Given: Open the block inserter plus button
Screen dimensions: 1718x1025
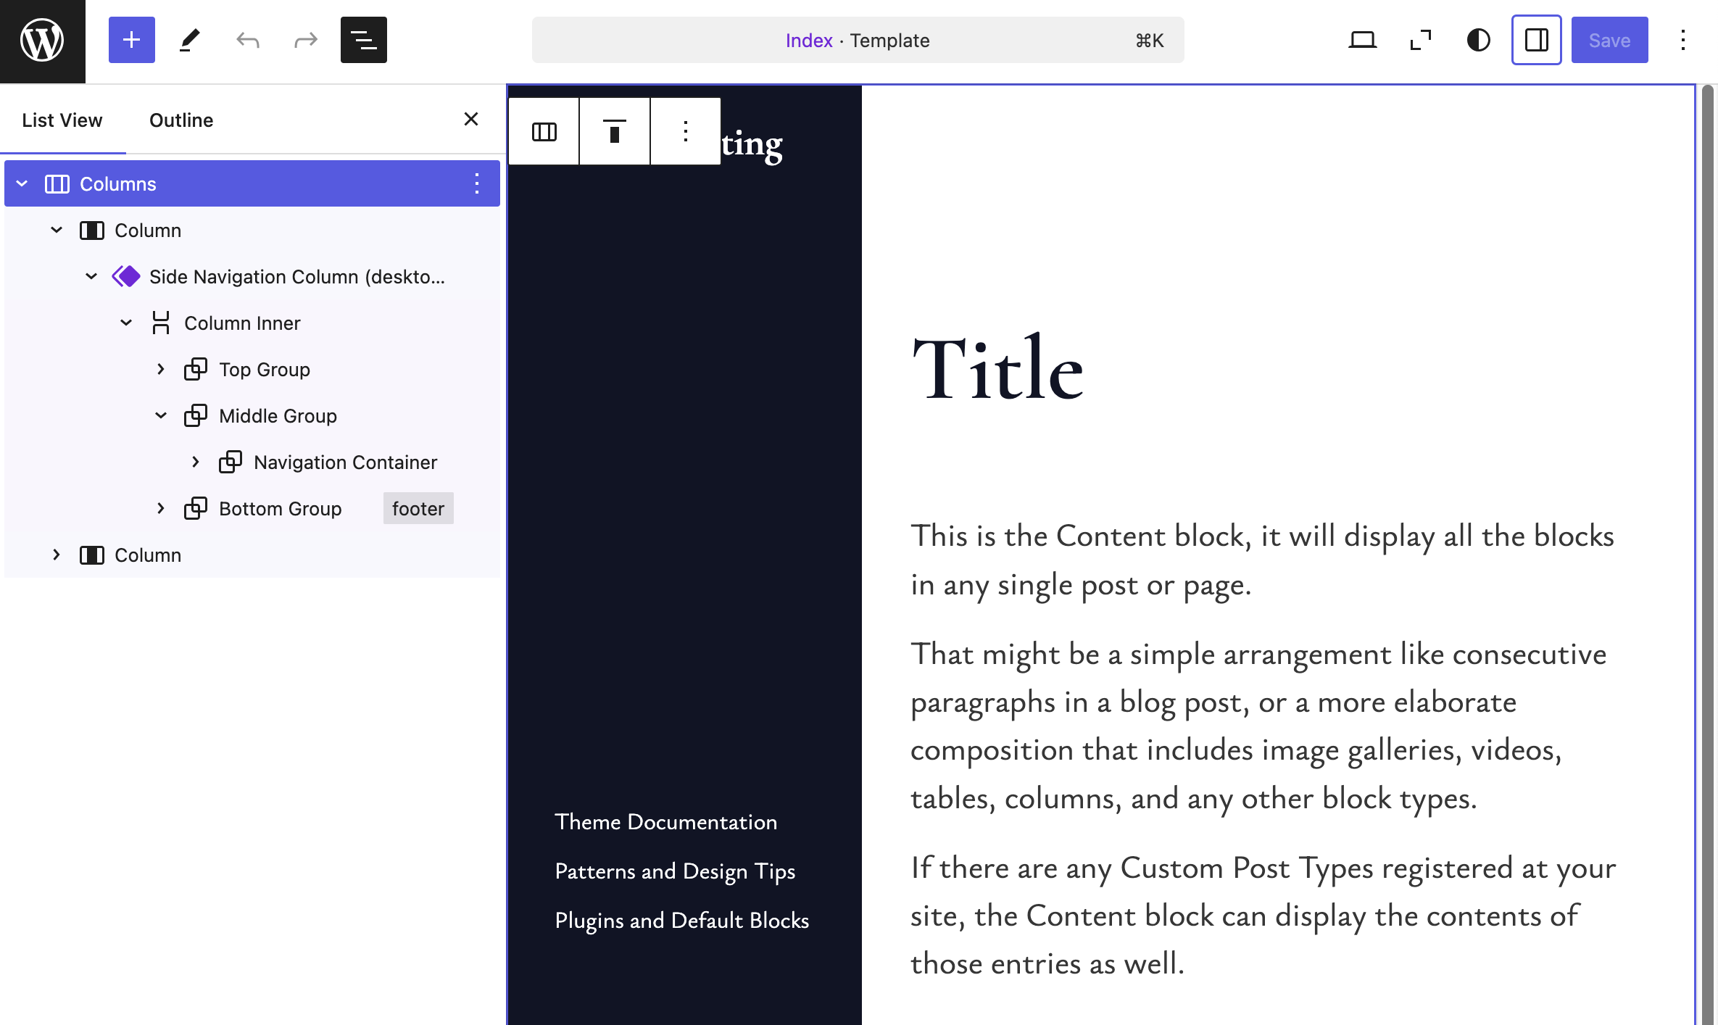Looking at the screenshot, I should tap(131, 40).
